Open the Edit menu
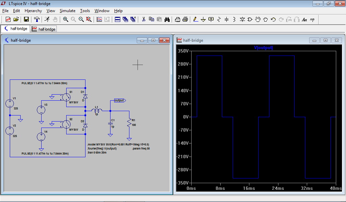346x202 pixels. point(17,11)
